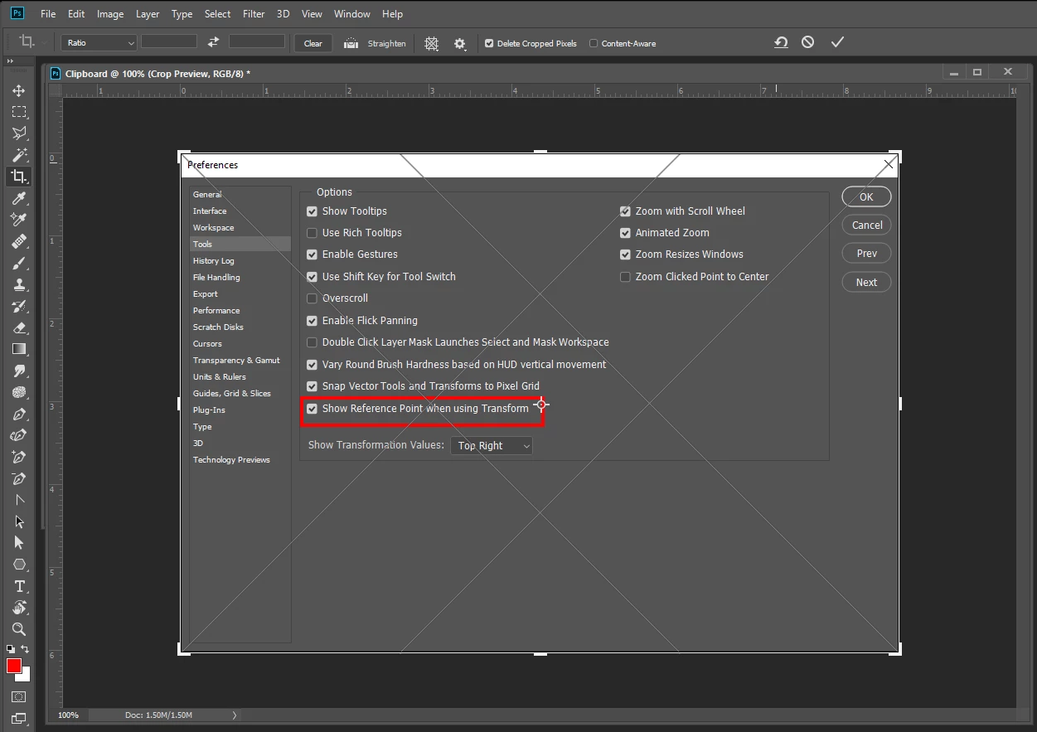The image size is (1037, 732).
Task: Select the Delete Anchor Point tool
Action: pos(18,478)
